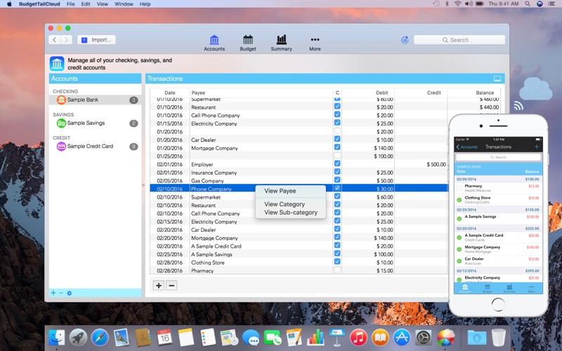Toggle cleared box for Employer row
This screenshot has height=351, width=562.
[x=337, y=164]
